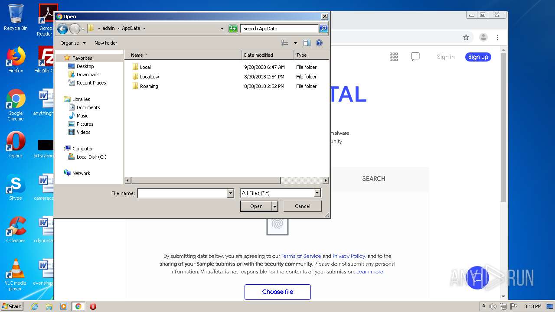Click the Back arrow in Open dialog
Viewport: 555px width, 312px height.
pos(63,29)
